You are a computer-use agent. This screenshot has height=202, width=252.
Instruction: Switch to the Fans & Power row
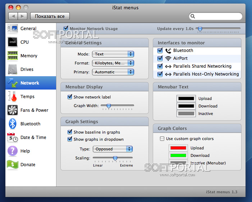(31, 110)
